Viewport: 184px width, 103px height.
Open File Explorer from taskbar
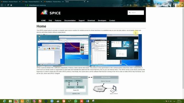click(10, 101)
